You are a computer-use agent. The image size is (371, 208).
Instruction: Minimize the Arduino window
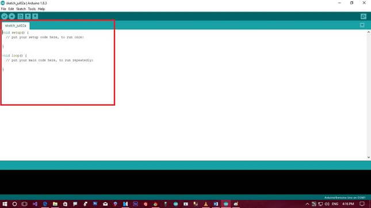[339, 3]
